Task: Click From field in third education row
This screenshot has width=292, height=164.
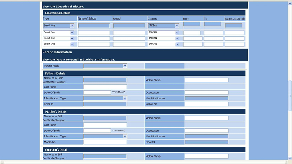Action: tap(193, 39)
